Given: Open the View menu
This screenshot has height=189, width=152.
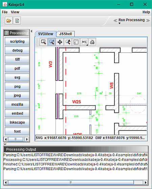Looking at the screenshot, I should (x=15, y=12).
